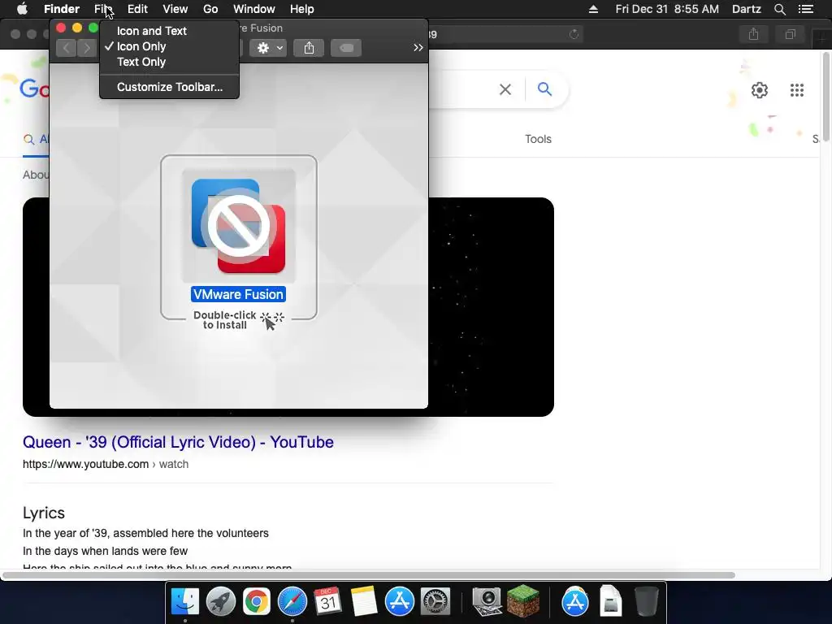
Task: Open the Edit menu
Action: click(x=137, y=9)
